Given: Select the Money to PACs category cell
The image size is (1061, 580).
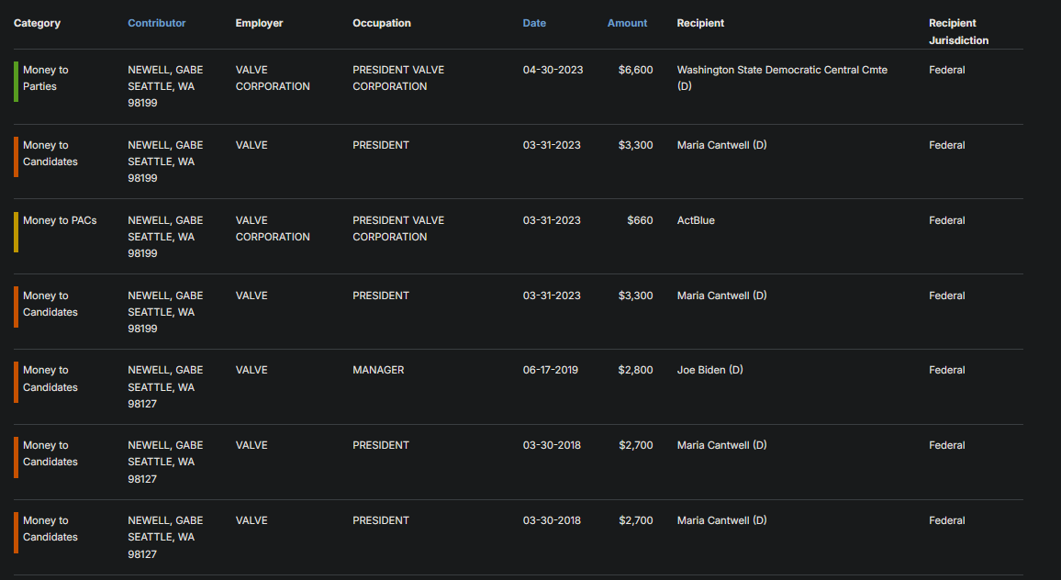Looking at the screenshot, I should [60, 220].
